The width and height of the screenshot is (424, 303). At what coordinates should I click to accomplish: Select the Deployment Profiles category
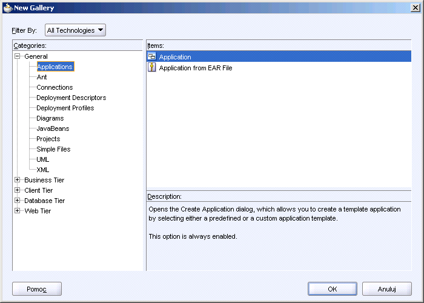[x=65, y=108]
